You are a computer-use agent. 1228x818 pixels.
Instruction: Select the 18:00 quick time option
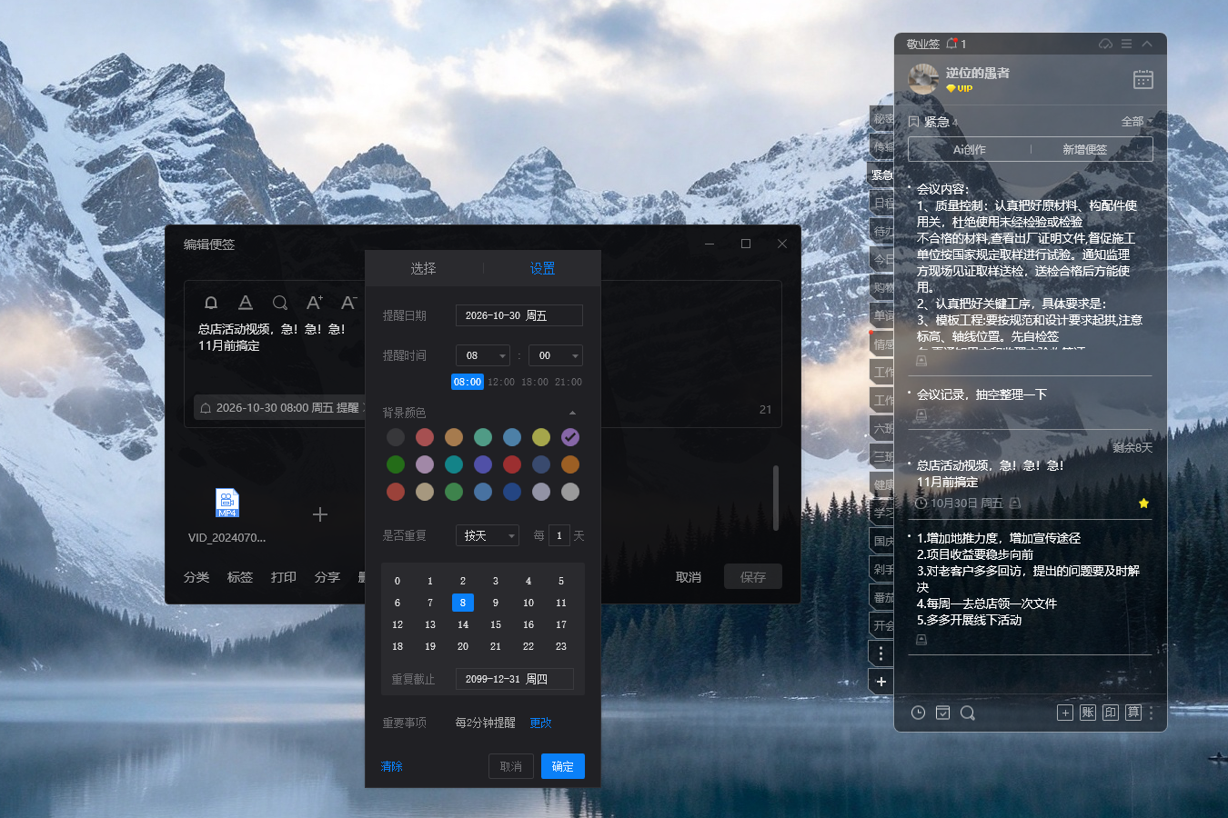coord(535,382)
